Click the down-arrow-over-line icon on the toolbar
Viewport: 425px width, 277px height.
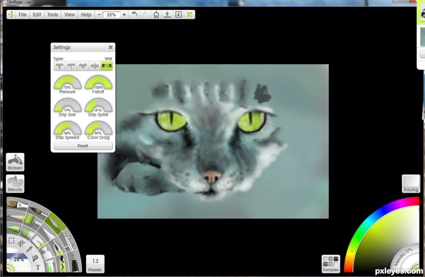[x=167, y=14]
